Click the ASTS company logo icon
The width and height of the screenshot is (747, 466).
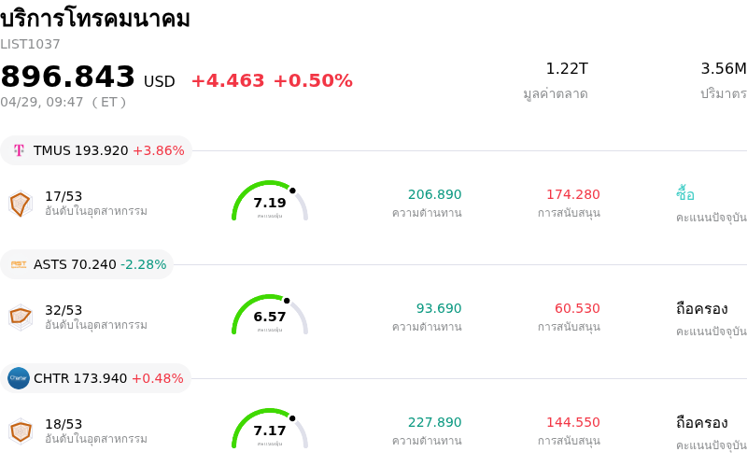pos(19,264)
